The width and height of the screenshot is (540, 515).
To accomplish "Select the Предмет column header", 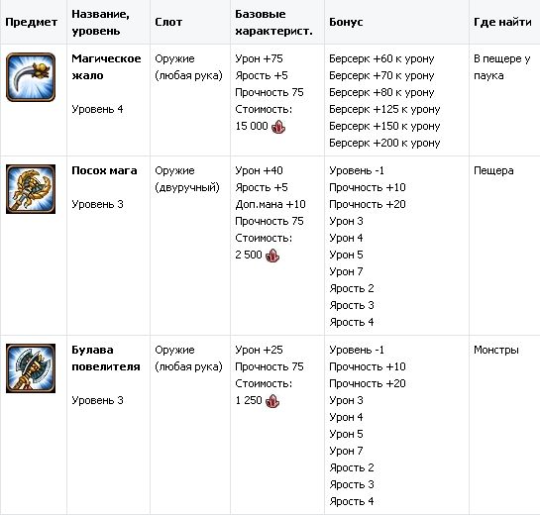I will (32, 23).
